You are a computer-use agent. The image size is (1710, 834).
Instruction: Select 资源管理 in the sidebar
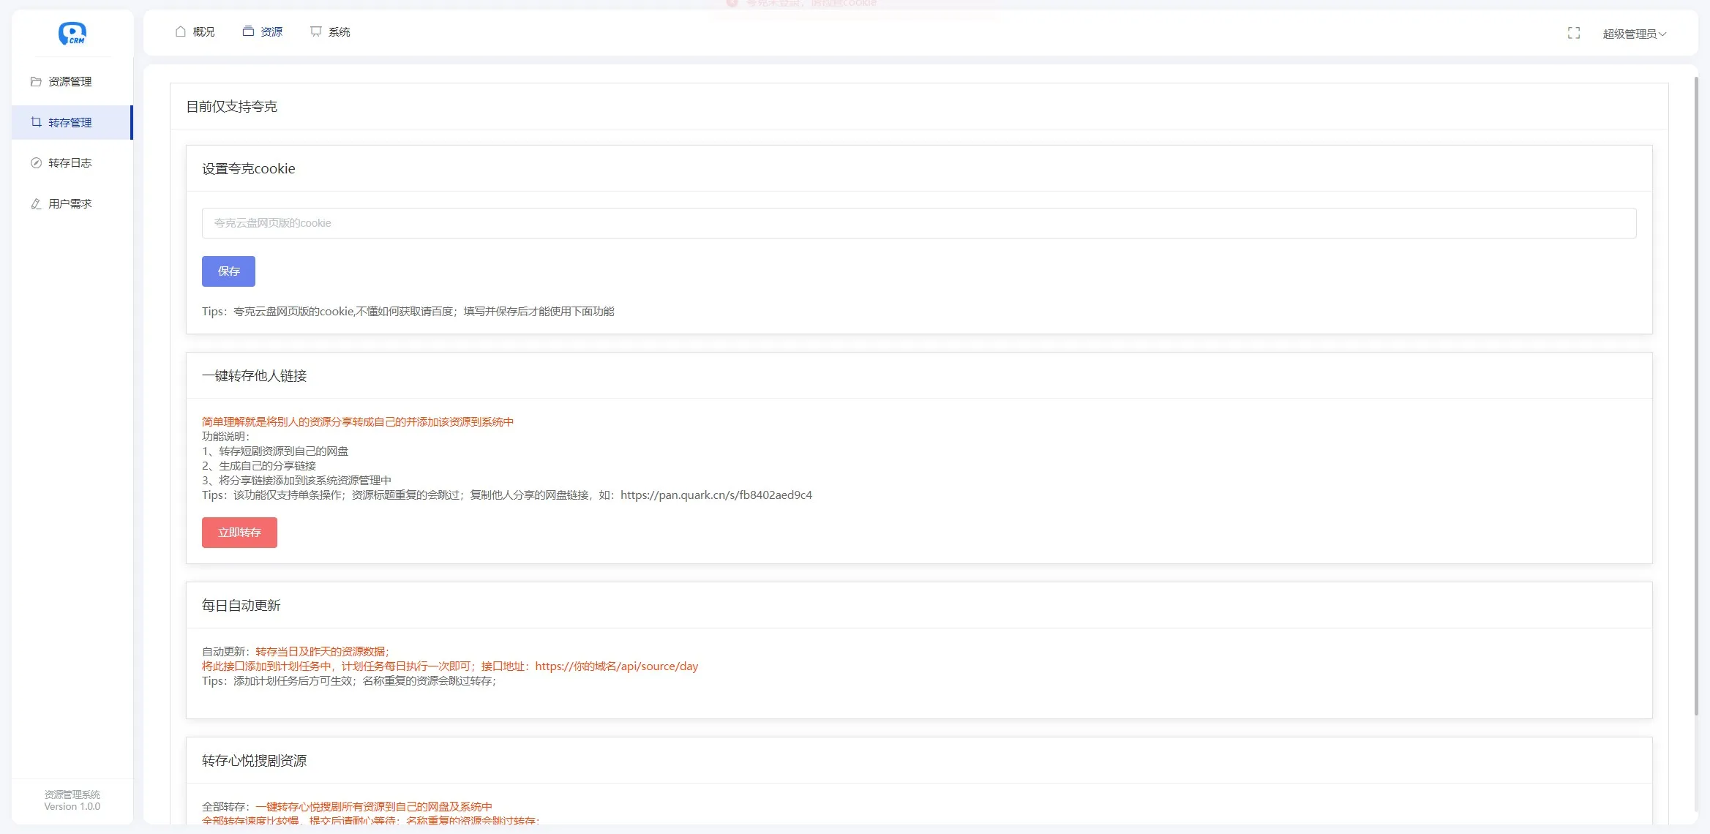(70, 81)
